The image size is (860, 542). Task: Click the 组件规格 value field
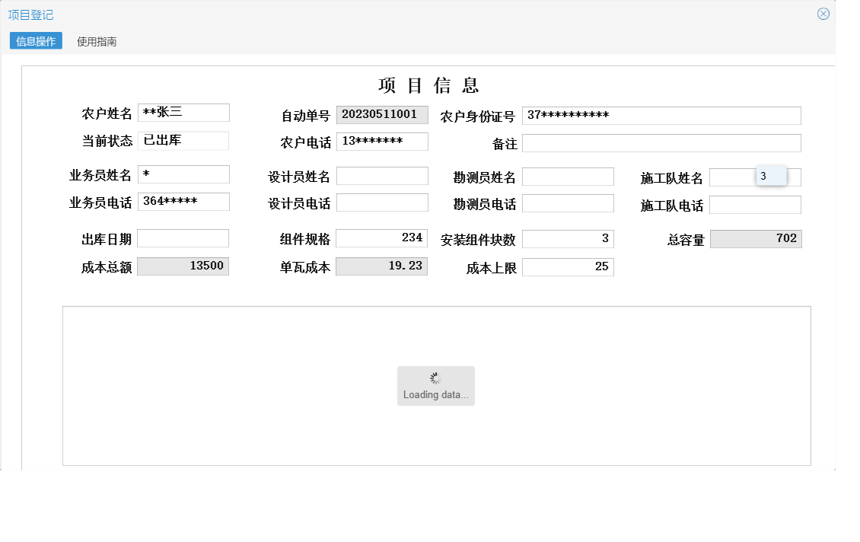[382, 238]
